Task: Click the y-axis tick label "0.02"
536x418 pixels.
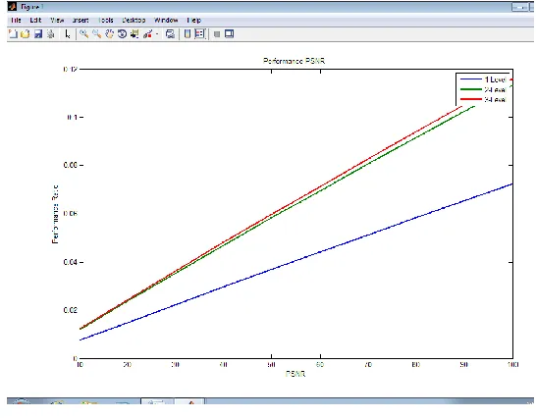Action: tap(71, 310)
